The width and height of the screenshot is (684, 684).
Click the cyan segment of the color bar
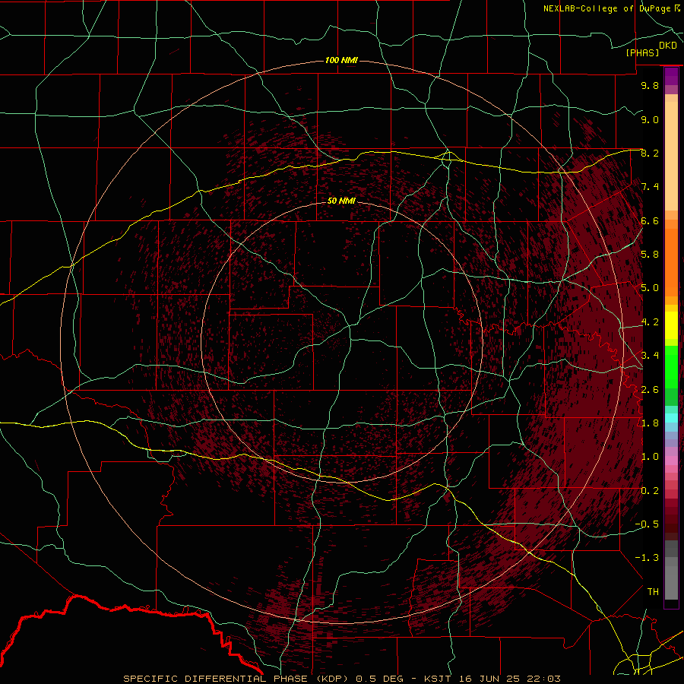(671, 418)
